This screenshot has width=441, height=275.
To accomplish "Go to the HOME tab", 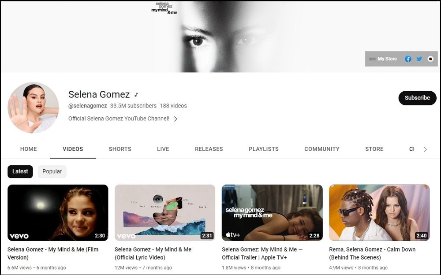I will pos(28,149).
